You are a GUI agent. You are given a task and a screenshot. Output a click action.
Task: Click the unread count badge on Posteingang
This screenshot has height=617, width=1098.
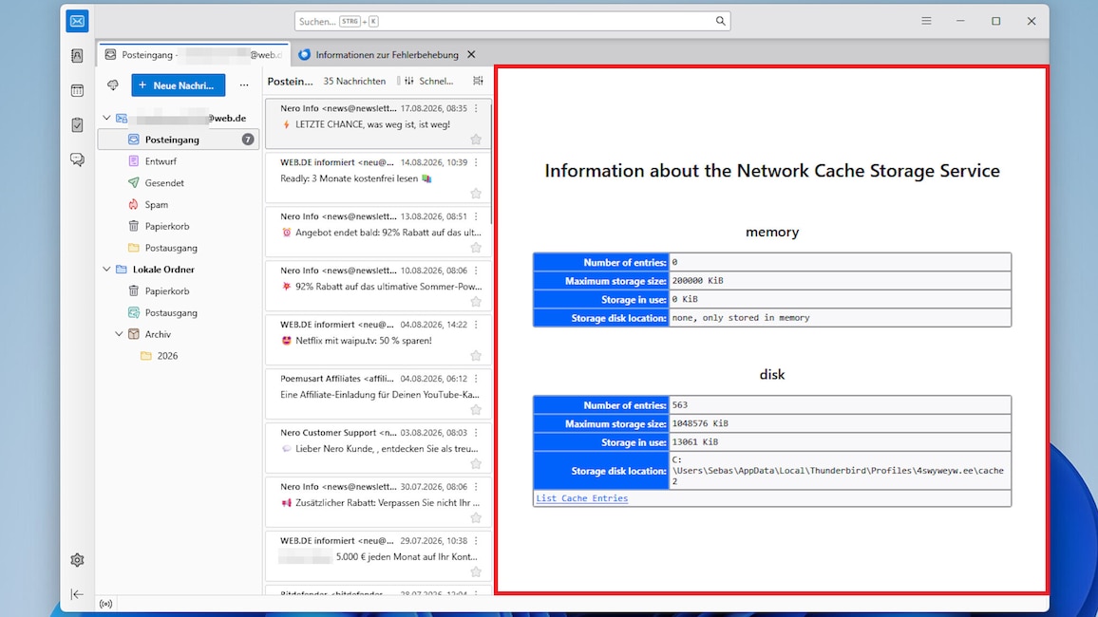tap(248, 140)
